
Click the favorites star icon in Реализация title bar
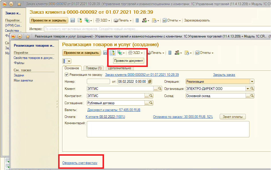[28, 36]
